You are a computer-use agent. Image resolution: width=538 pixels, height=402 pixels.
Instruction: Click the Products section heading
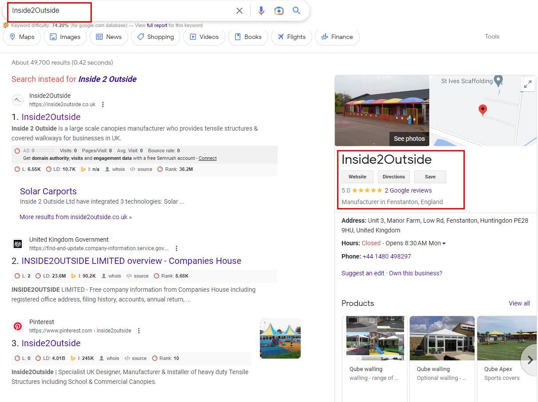(x=357, y=303)
